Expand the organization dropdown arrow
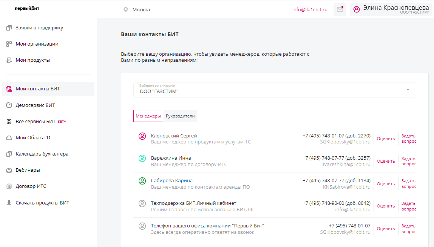 (408, 90)
